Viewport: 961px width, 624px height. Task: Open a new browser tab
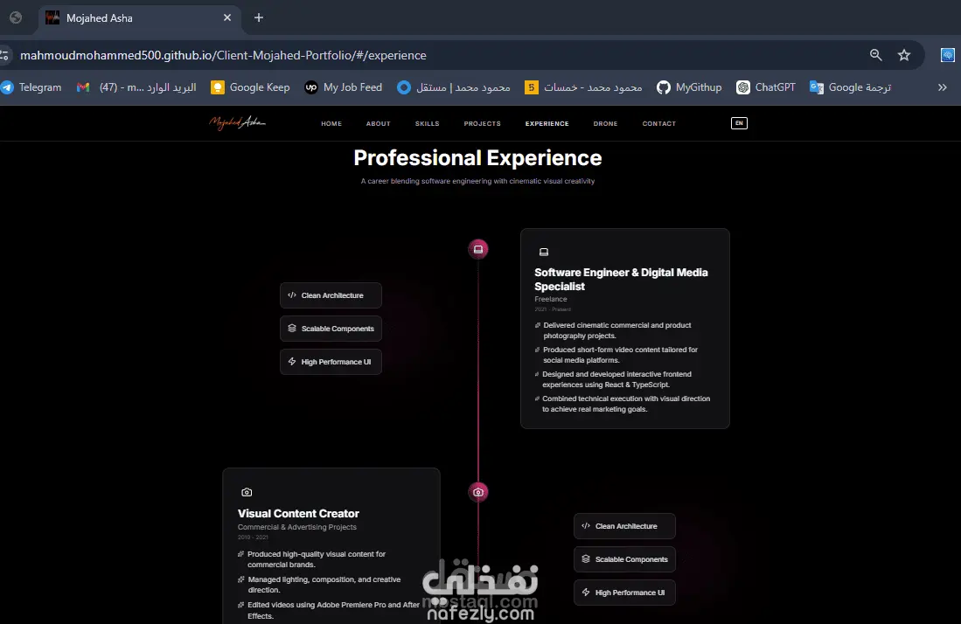point(259,17)
